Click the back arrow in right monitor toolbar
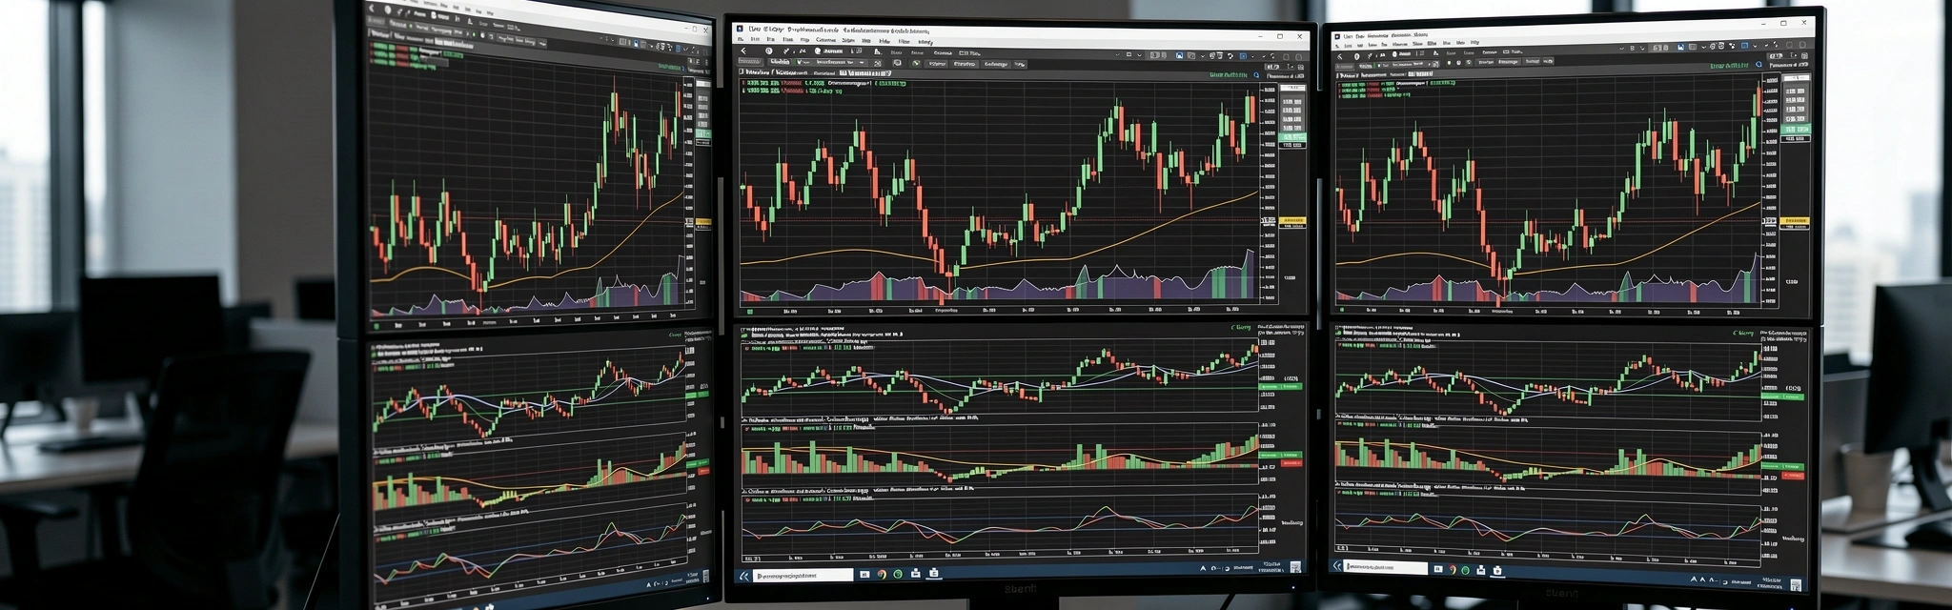This screenshot has width=1952, height=610. point(1339,56)
